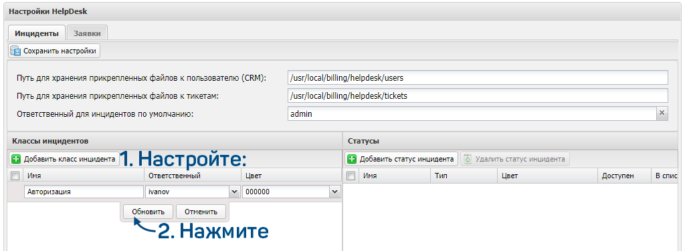Screen dimensions: 685x251
Task: Click Сохранить настройки button
Action: (x=55, y=51)
